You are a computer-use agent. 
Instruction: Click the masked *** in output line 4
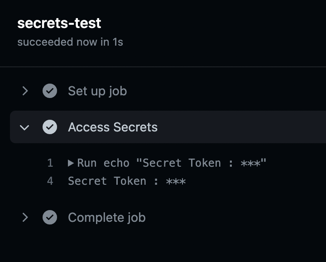(176, 182)
